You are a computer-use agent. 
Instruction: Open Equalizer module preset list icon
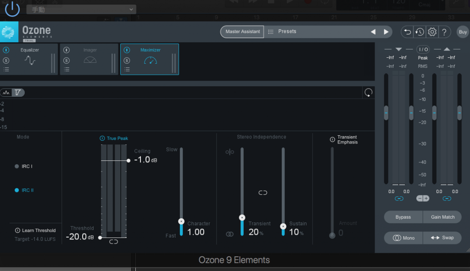[x=6, y=70]
